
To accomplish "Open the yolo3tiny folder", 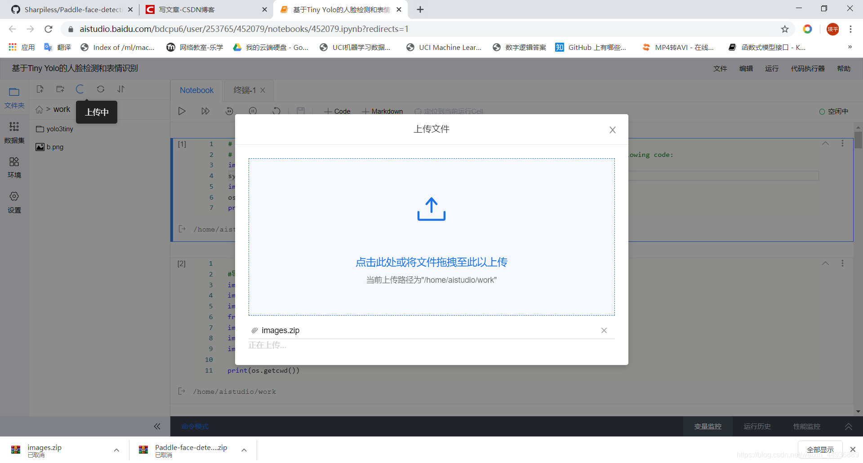I will (x=55, y=129).
